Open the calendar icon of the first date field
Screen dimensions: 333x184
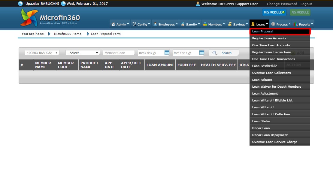pos(167,53)
